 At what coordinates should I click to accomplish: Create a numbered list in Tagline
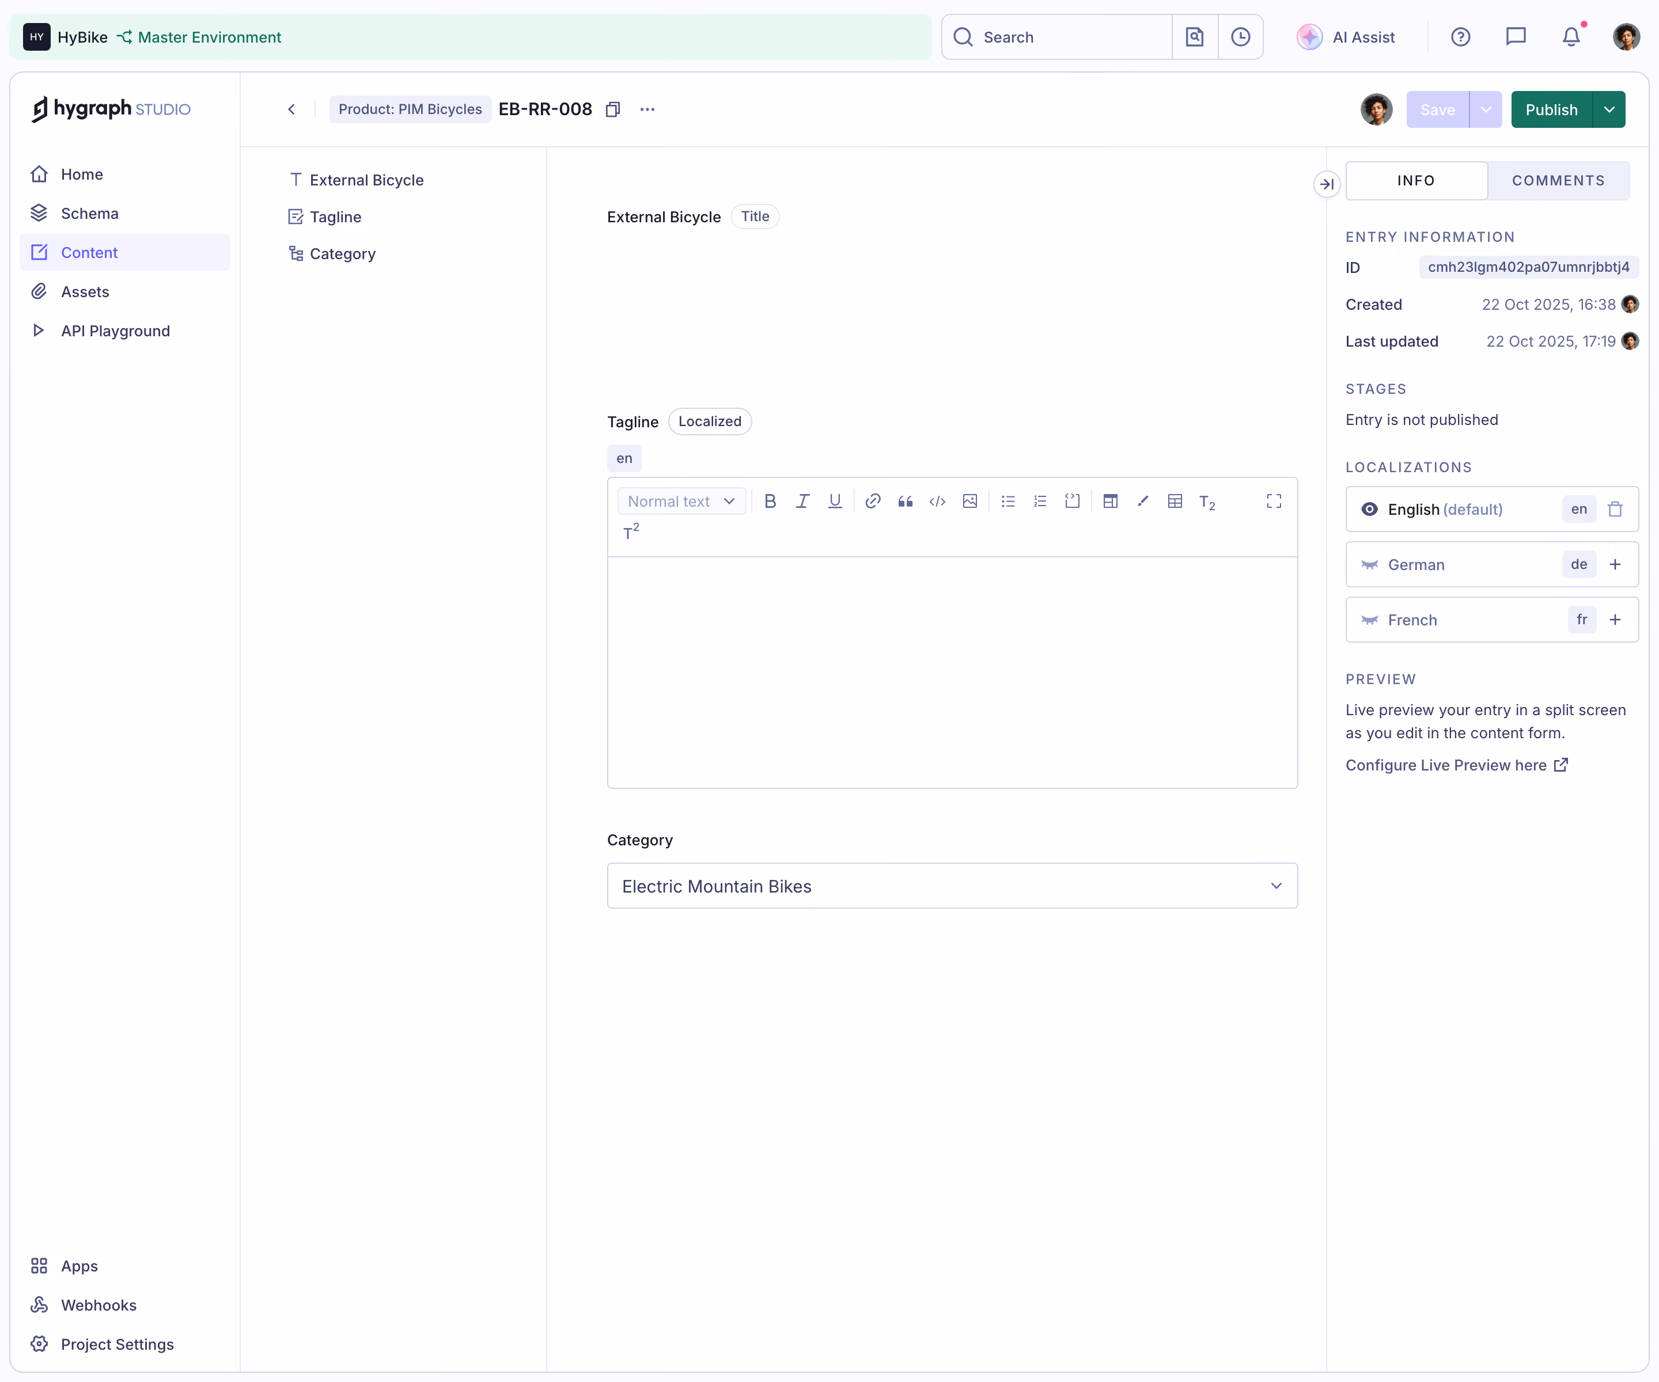1040,500
